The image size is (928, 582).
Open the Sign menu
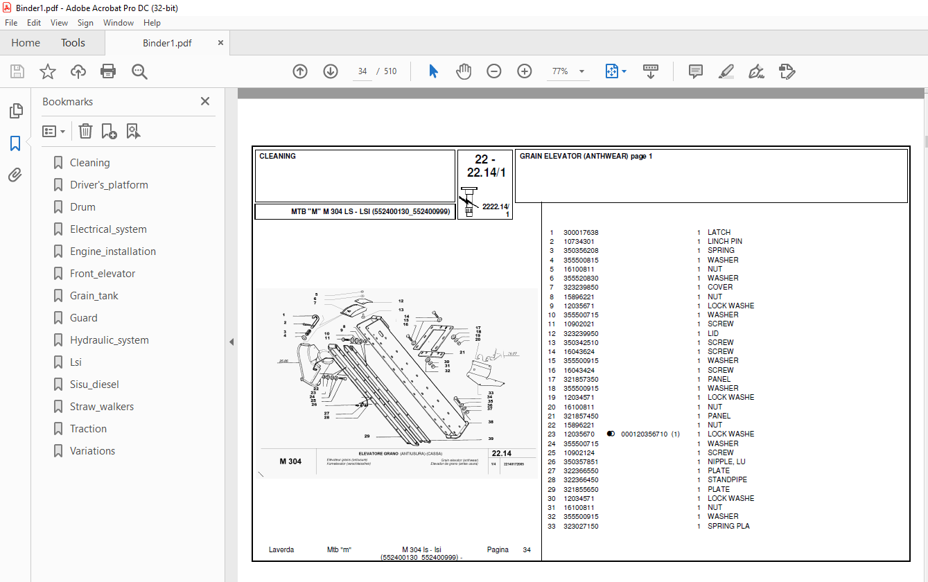click(x=85, y=23)
